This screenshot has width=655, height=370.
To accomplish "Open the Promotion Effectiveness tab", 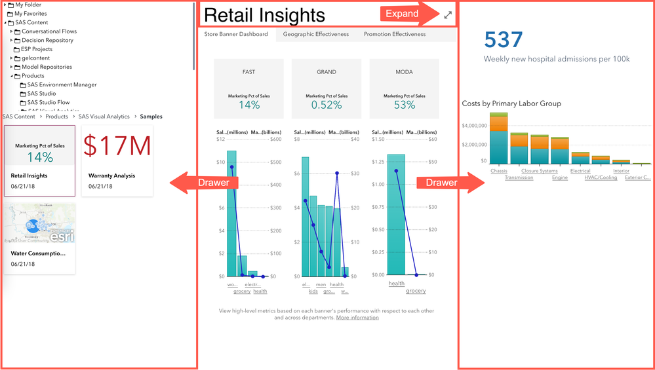I will (x=395, y=34).
